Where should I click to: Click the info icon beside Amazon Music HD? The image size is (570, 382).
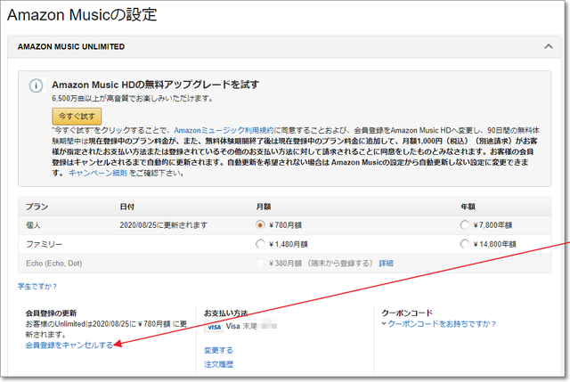click(x=36, y=86)
